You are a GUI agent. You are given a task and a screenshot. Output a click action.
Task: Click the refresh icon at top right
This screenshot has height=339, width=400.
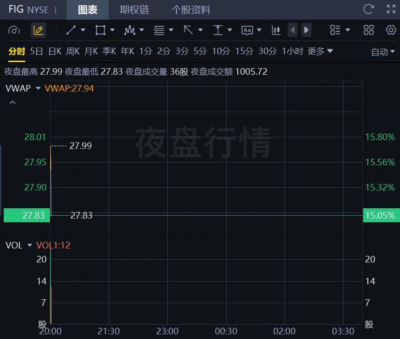(368, 9)
